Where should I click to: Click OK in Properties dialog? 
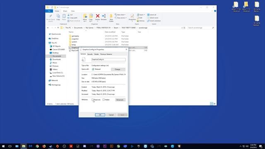(x=100, y=115)
